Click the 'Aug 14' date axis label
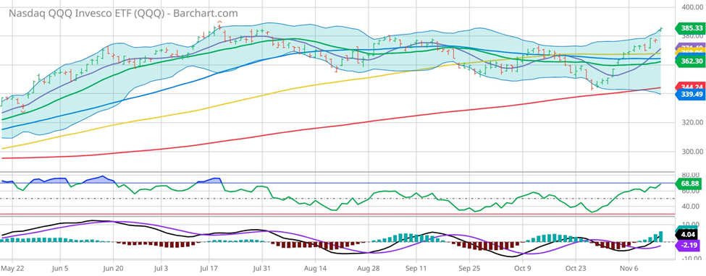 pyautogui.click(x=315, y=267)
